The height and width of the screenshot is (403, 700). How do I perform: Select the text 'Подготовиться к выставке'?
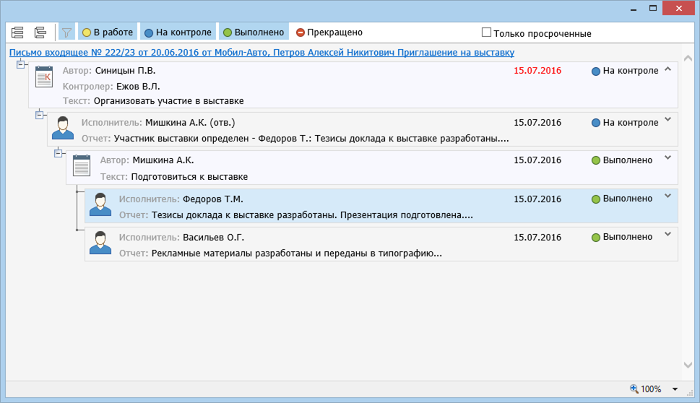pyautogui.click(x=189, y=177)
